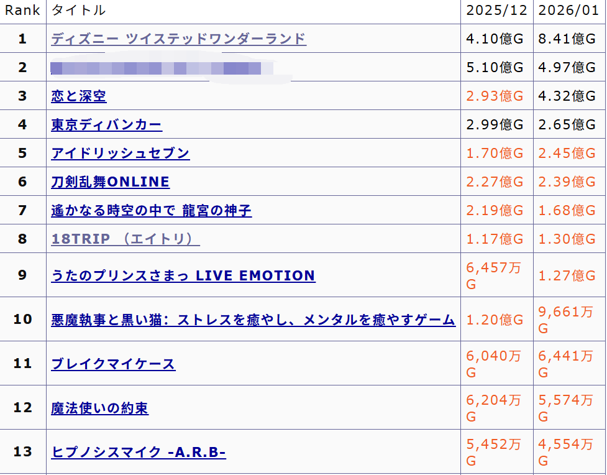Open the 18TRIP (エイトリ) link
The height and width of the screenshot is (475, 607).
coord(126,239)
